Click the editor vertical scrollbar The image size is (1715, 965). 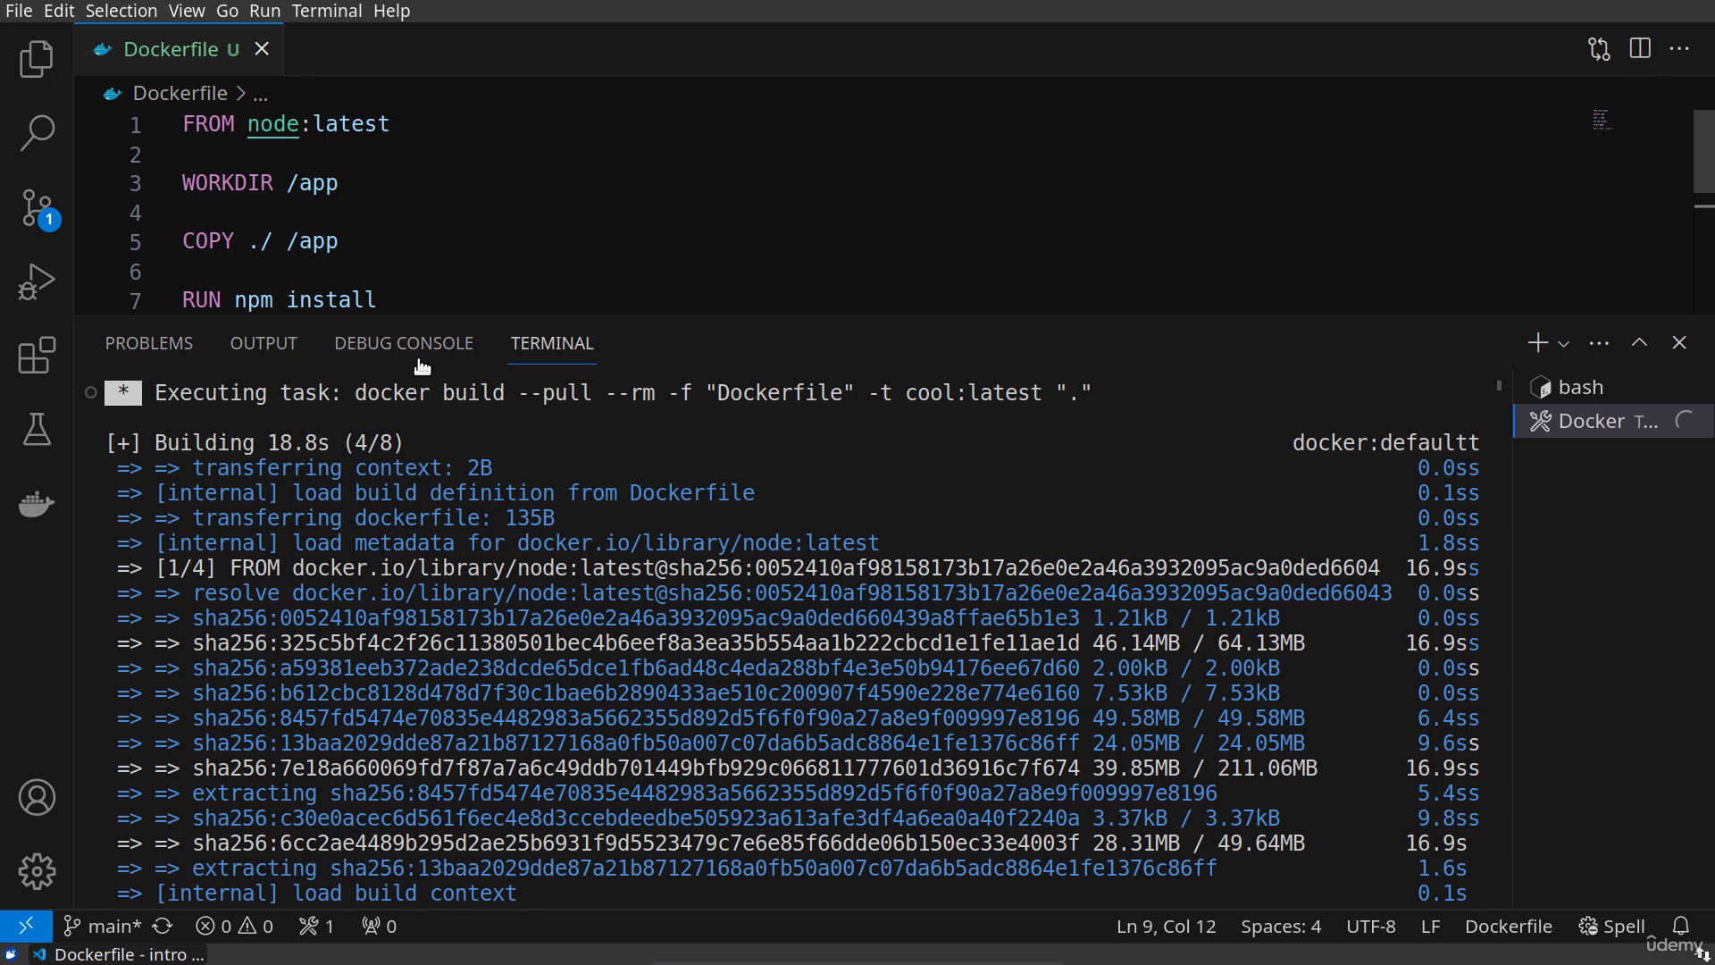click(1703, 151)
